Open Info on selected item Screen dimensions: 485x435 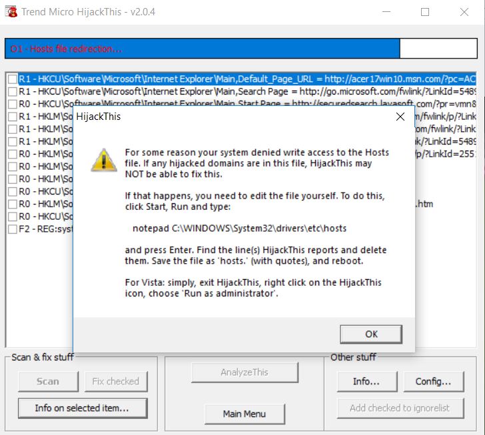point(81,408)
